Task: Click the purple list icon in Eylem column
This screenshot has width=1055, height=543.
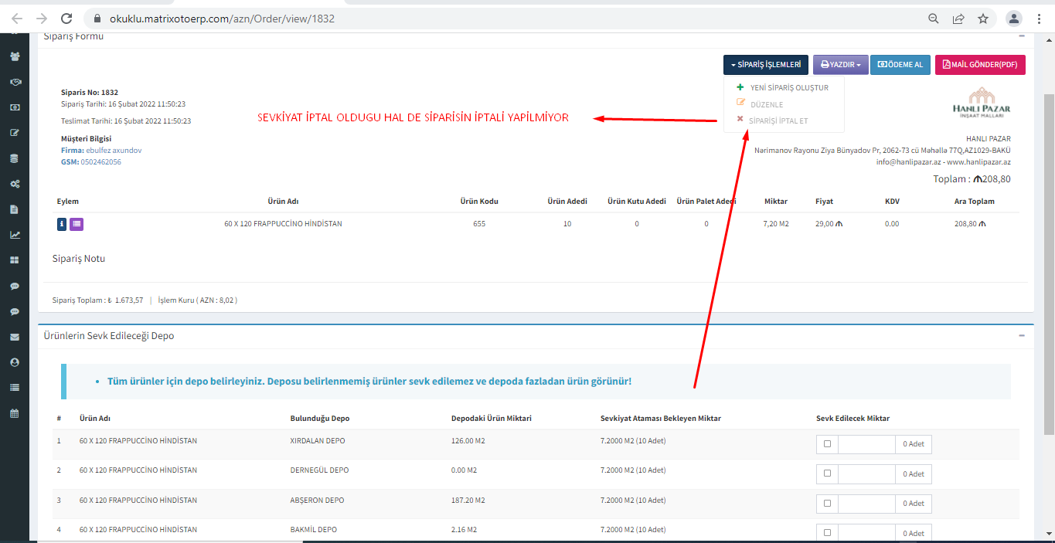Action: click(x=77, y=224)
